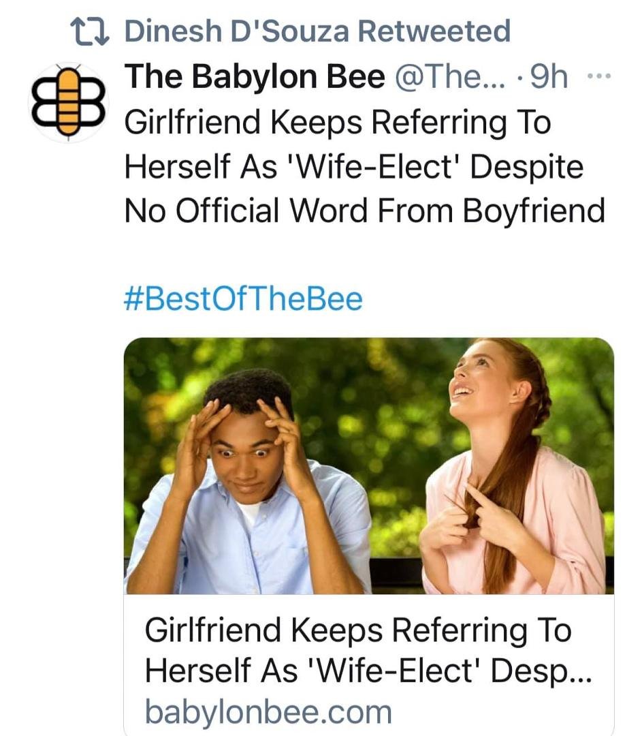The height and width of the screenshot is (736, 642).
Task: Visit the babylonbee.com domain link
Action: coord(268,711)
